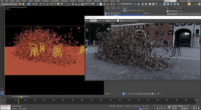
Task: Toggle Set Key mode
Action: click(x=174, y=108)
